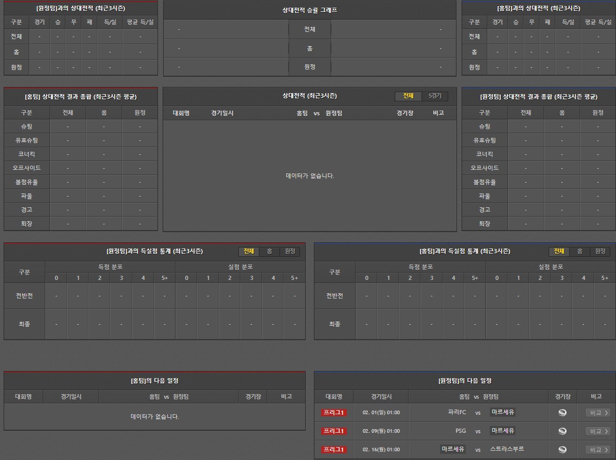
Task: Open stadium icon for 마르세유 vs 스트라스부르 match
Action: click(x=562, y=450)
